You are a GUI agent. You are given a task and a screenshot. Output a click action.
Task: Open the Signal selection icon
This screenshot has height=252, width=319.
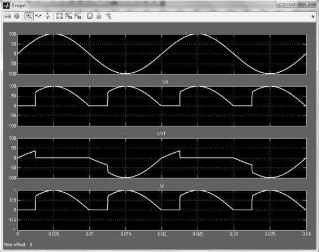coord(108,16)
